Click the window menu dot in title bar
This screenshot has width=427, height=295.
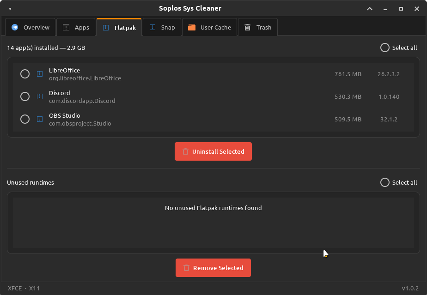click(x=10, y=9)
